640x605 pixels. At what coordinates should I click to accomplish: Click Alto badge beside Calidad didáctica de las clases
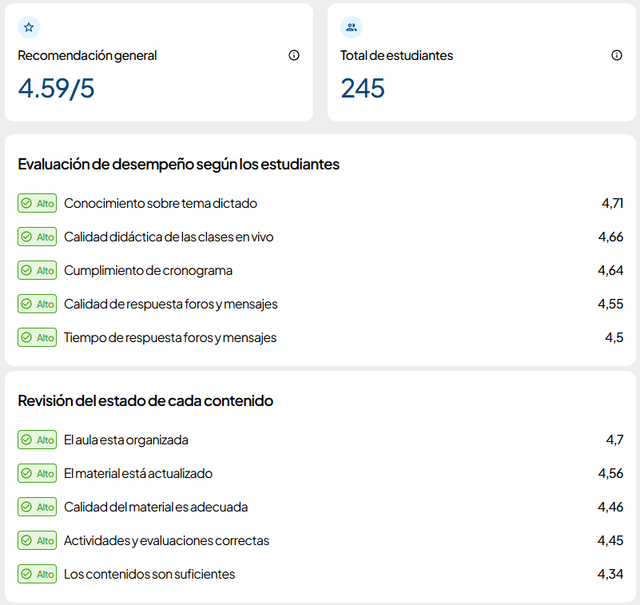tap(37, 237)
